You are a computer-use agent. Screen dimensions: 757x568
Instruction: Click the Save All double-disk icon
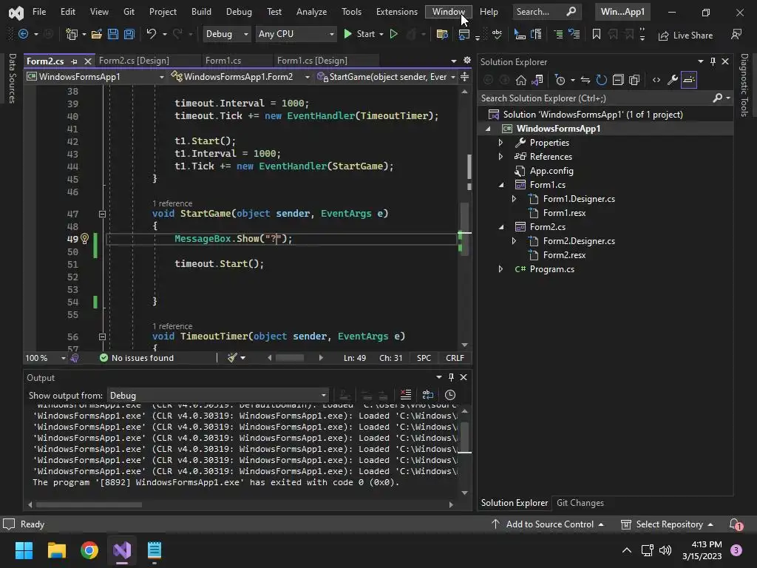(129, 34)
